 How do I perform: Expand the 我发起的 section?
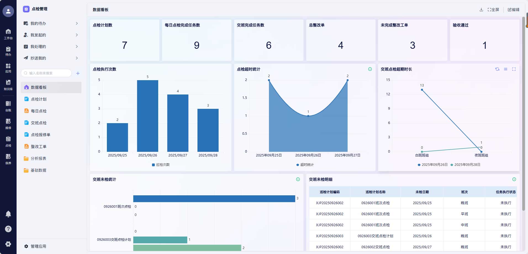click(x=51, y=35)
